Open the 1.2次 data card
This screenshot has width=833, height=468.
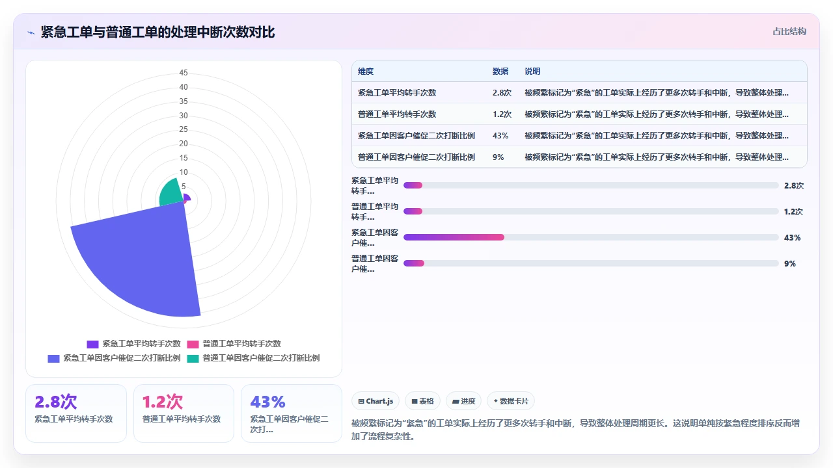click(184, 413)
